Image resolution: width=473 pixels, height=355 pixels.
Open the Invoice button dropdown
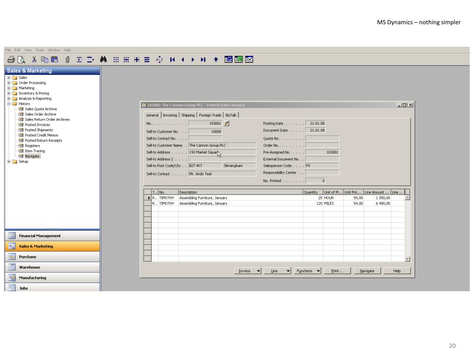258,271
